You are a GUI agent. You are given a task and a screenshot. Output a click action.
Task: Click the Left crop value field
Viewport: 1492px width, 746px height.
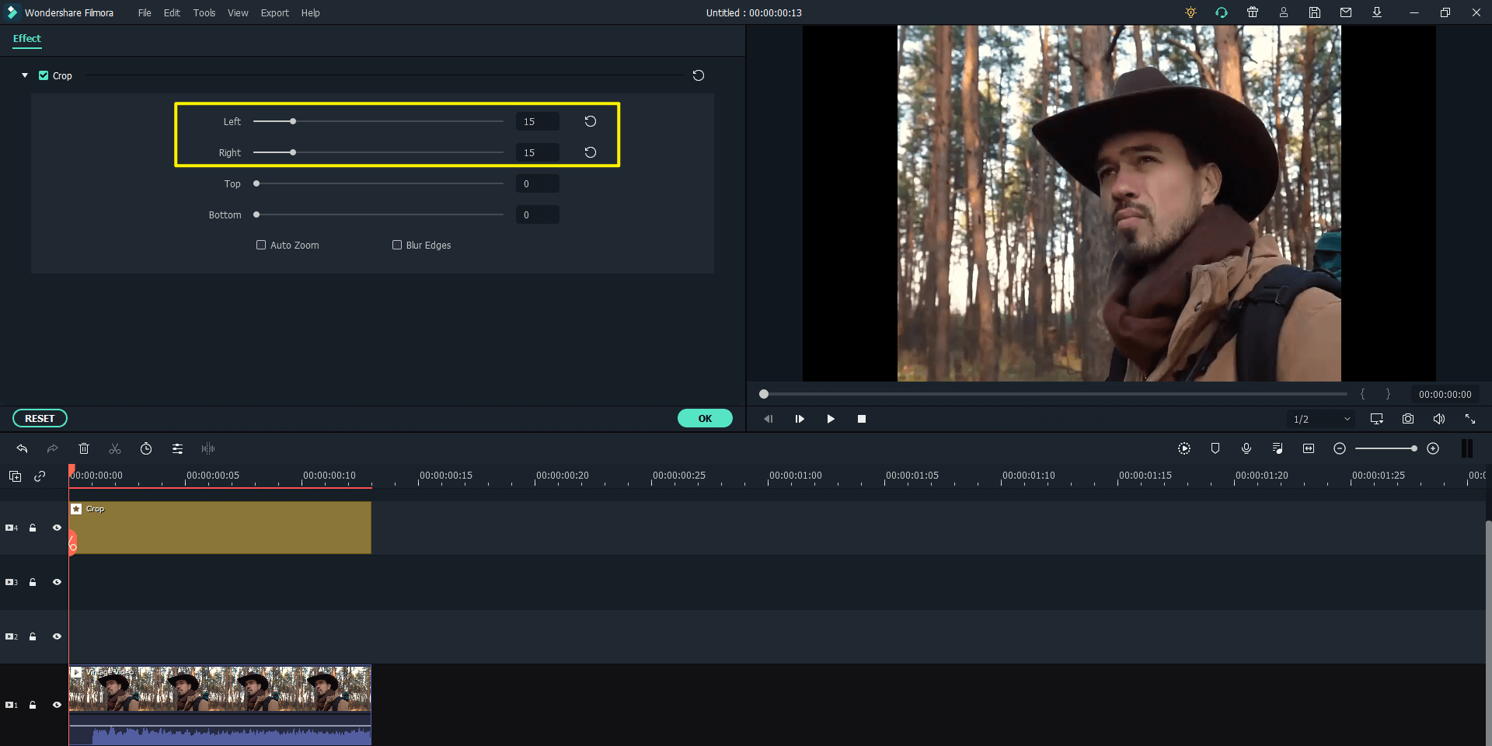click(538, 121)
